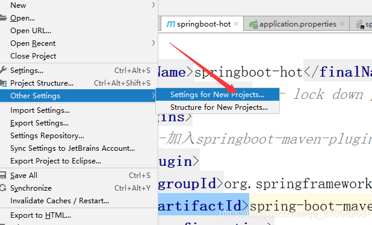Close the application.properties tab
The image size is (372, 225).
342,24
